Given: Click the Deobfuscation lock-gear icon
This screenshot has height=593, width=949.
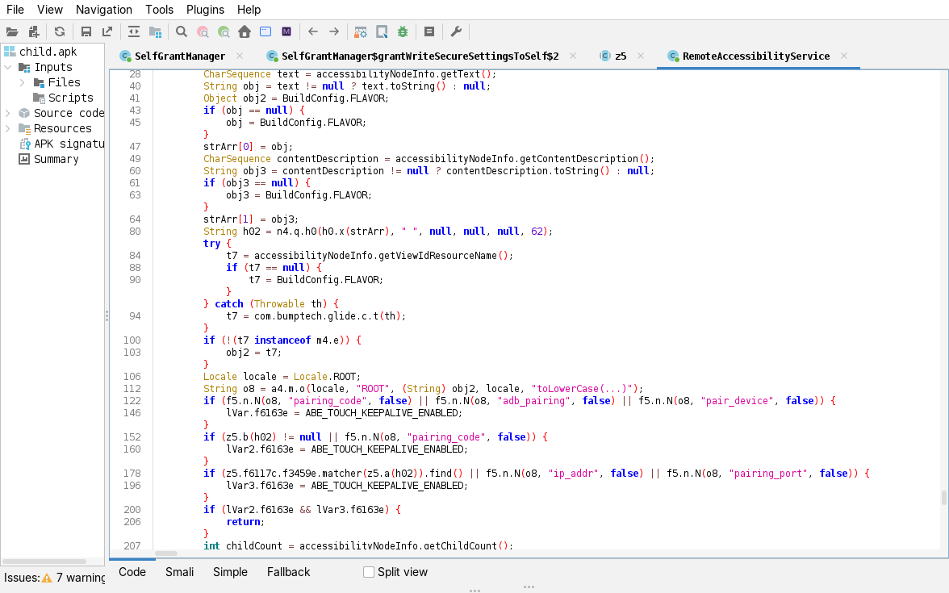Looking at the screenshot, I should 361,31.
